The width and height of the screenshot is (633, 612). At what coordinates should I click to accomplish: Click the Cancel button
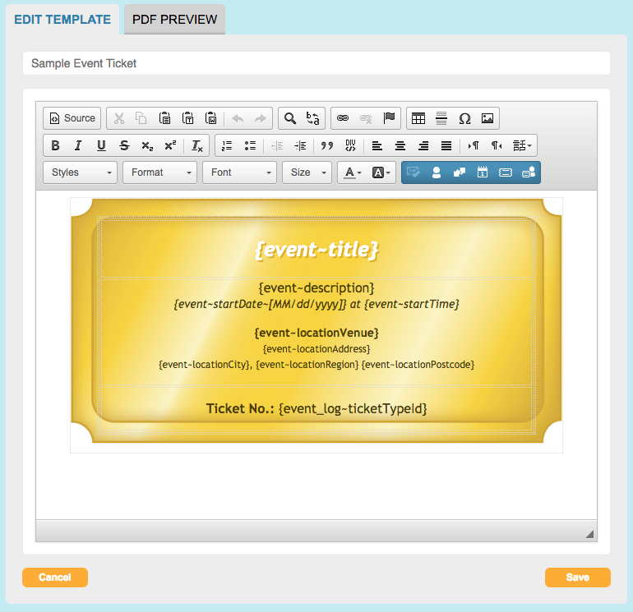[55, 577]
